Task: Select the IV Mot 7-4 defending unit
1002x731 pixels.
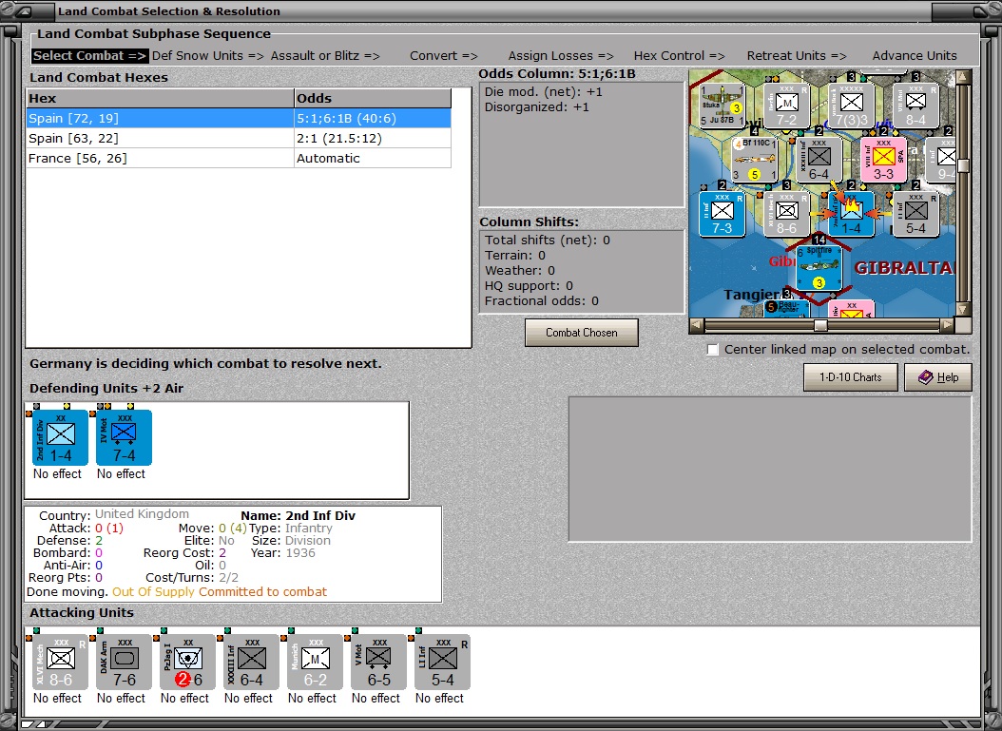Action: 124,437
